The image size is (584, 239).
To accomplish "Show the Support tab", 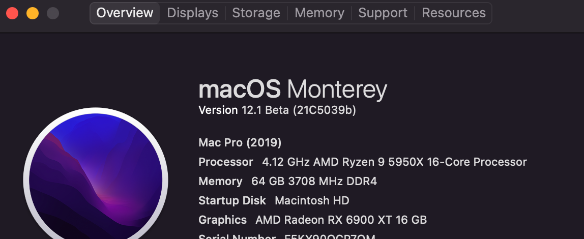I will [383, 13].
